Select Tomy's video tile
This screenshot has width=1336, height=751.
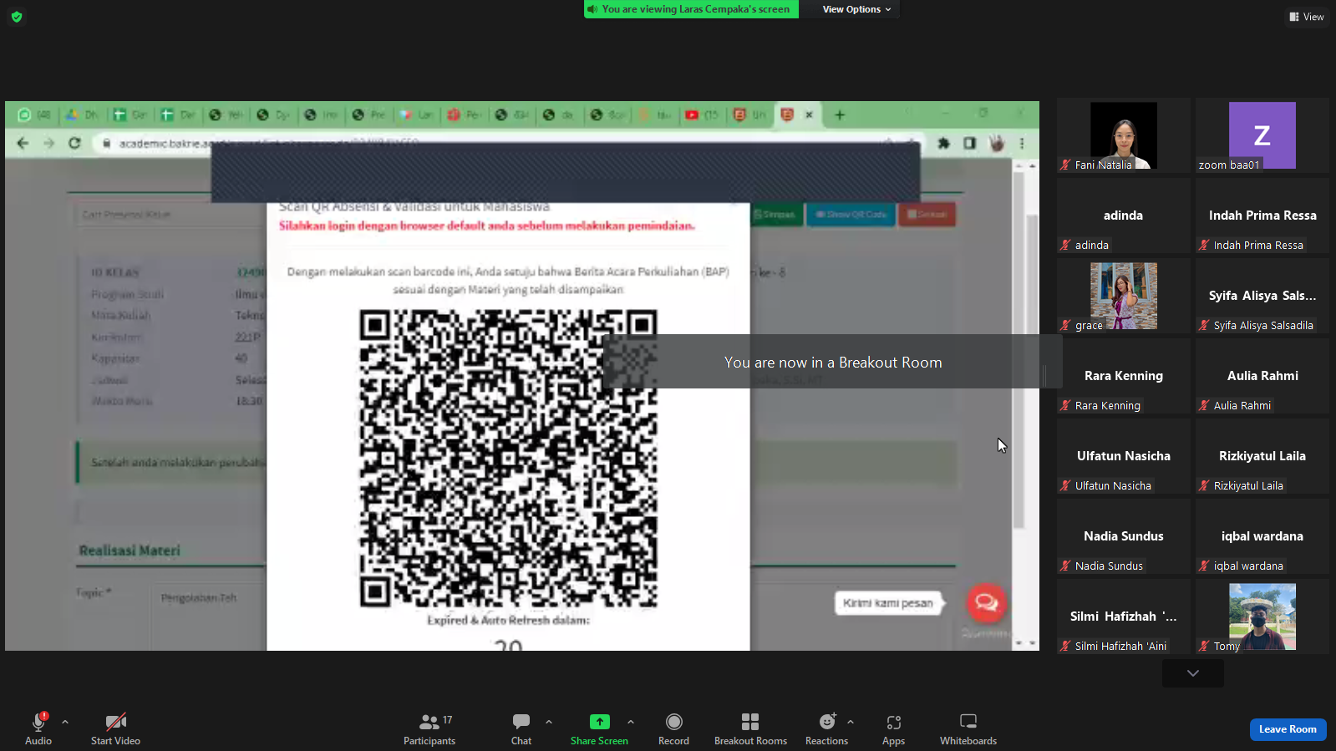[1262, 617]
